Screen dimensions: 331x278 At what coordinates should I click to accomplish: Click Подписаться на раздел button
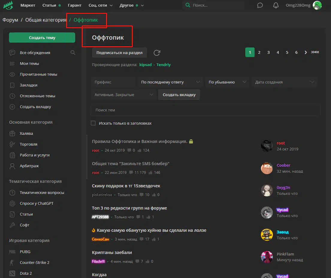tap(119, 53)
